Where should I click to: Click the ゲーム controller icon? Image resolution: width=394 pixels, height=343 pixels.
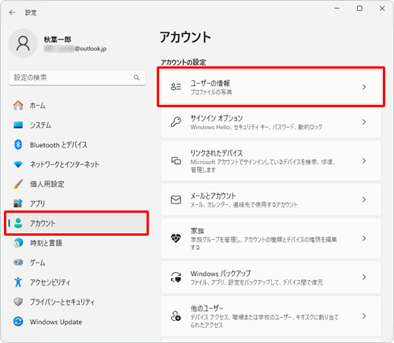coord(18,263)
